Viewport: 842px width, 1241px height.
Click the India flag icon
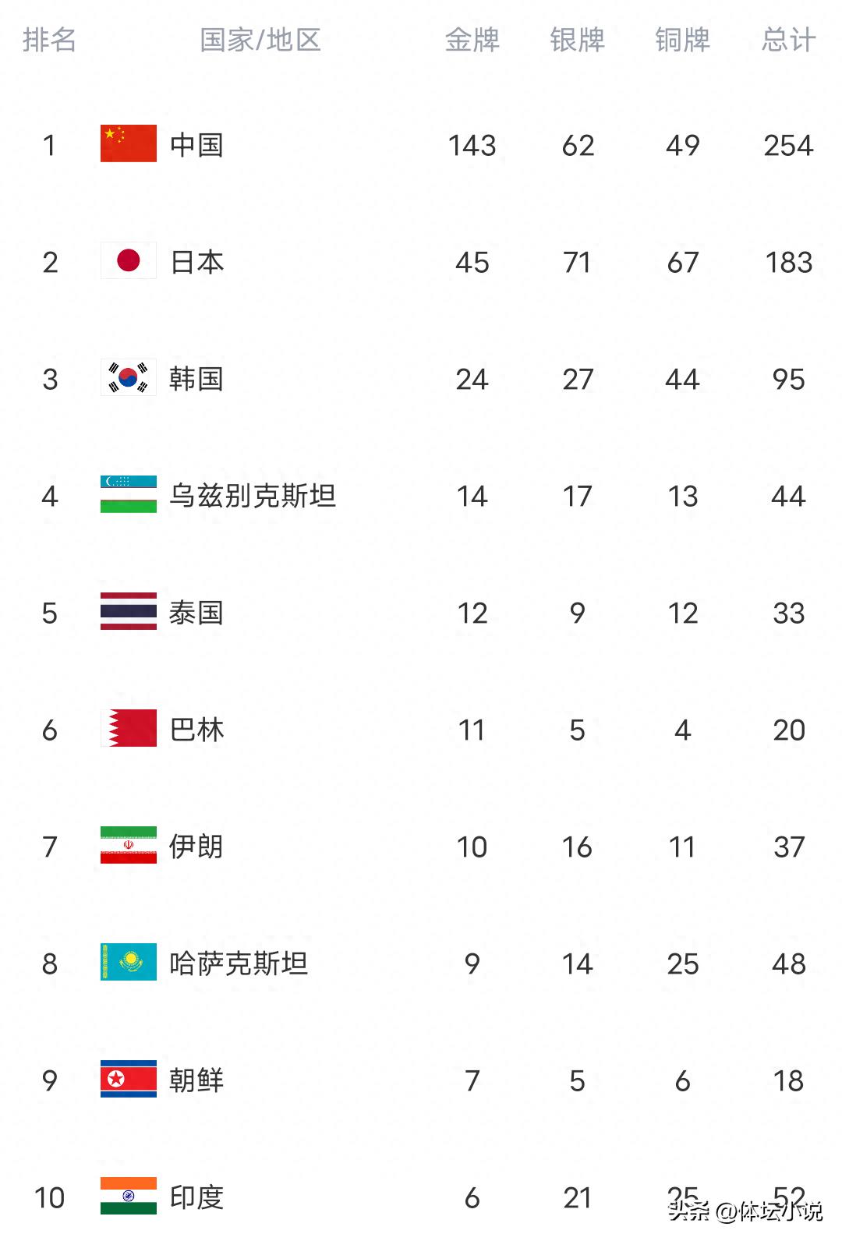click(x=129, y=1196)
